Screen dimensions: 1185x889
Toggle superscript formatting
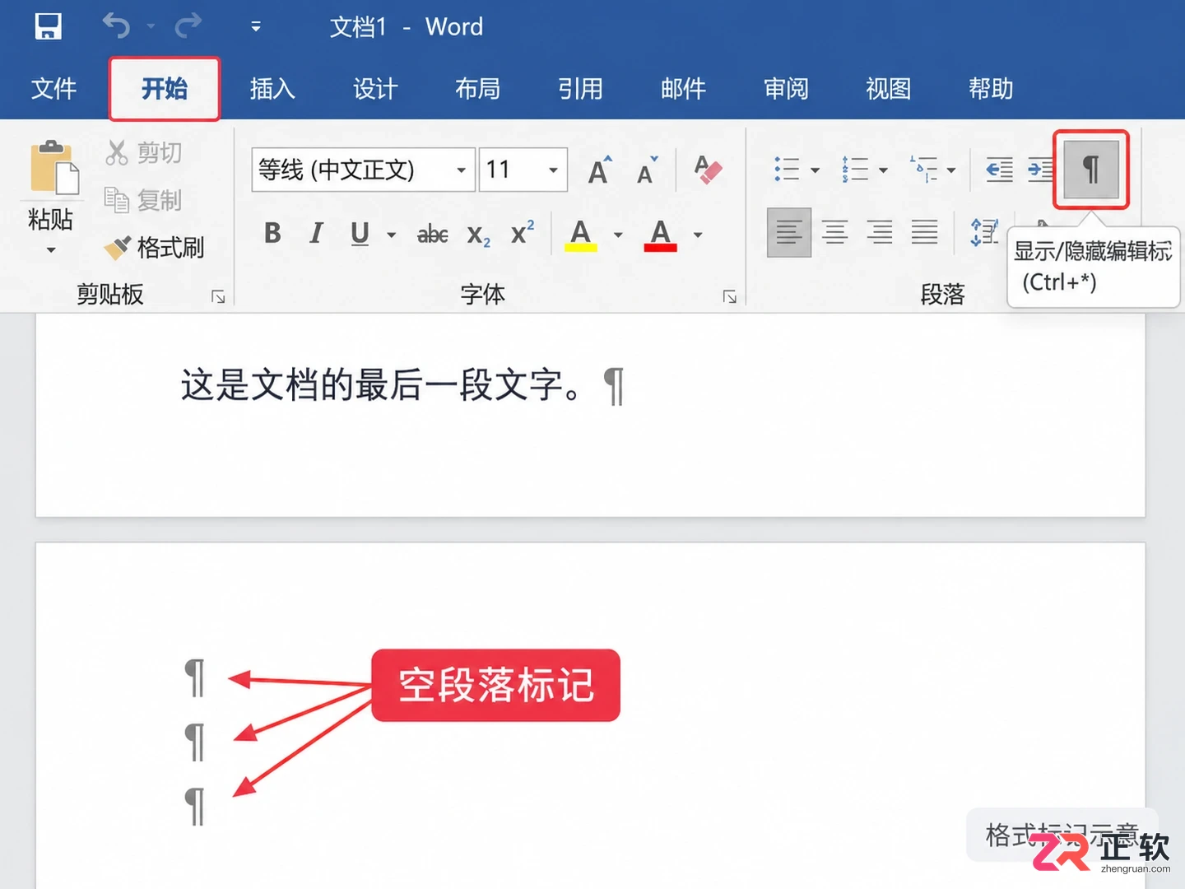click(523, 234)
